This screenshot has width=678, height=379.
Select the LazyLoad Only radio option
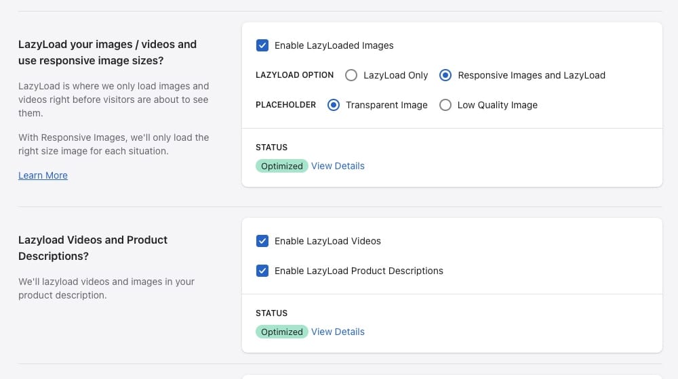coord(351,75)
